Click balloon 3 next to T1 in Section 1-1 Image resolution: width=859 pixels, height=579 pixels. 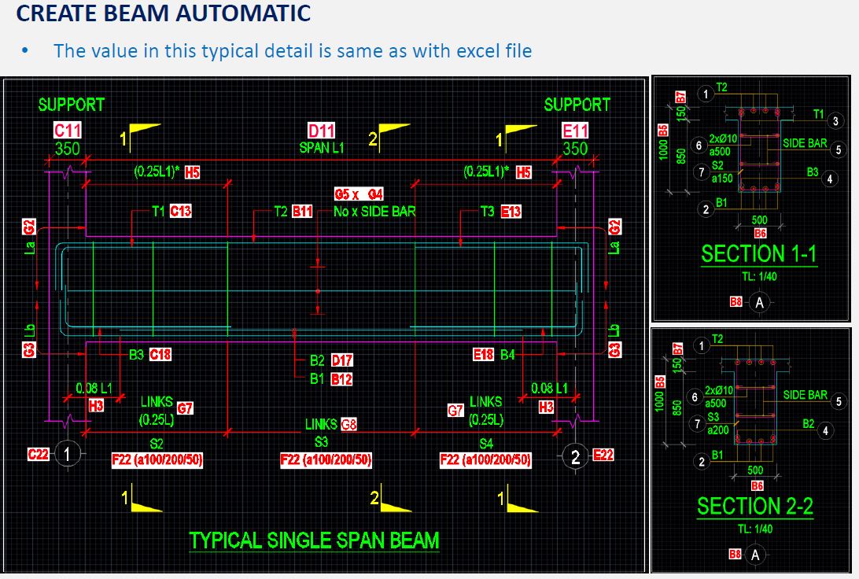pyautogui.click(x=835, y=121)
